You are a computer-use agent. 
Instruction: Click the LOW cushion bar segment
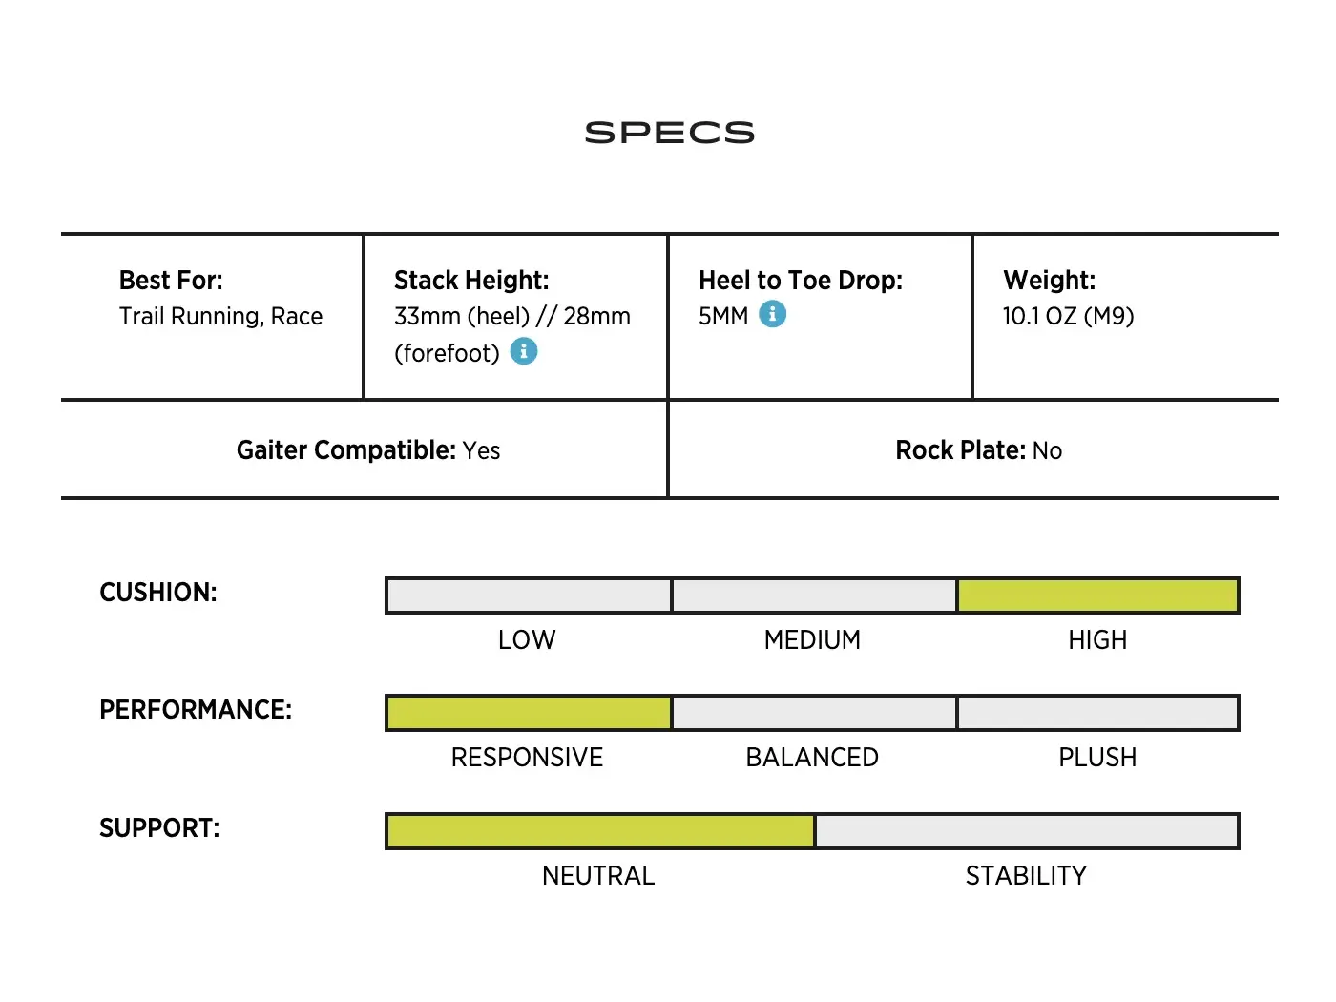(529, 595)
